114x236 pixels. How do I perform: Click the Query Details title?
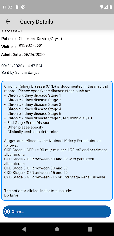[x=37, y=22]
